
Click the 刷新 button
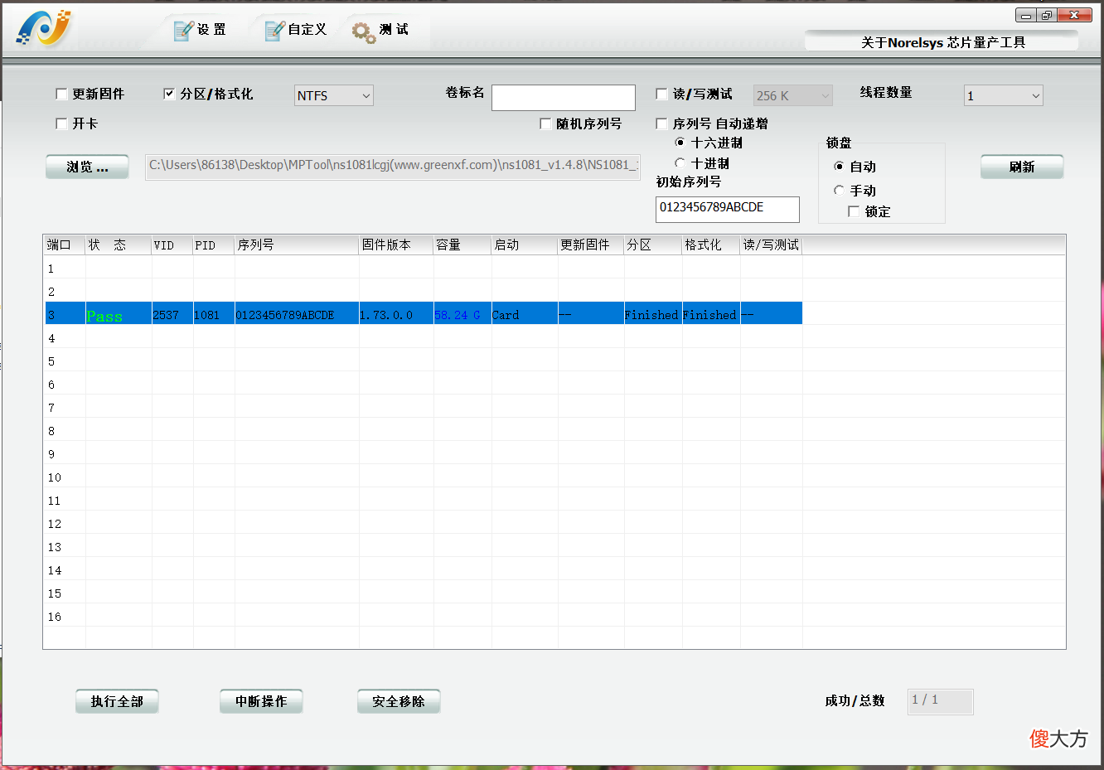[x=1022, y=167]
